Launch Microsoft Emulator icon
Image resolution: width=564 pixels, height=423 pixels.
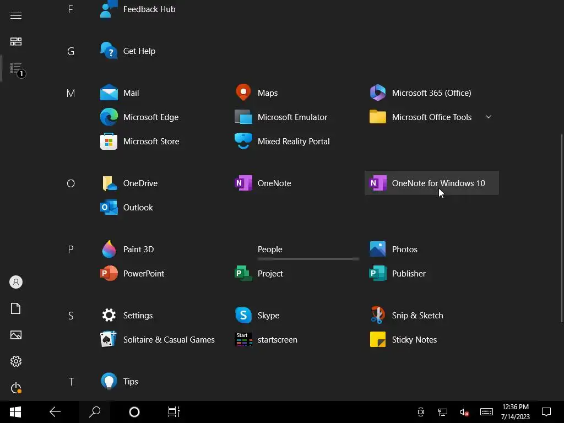coord(243,117)
